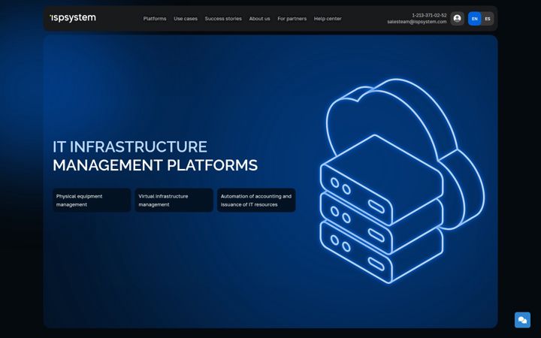The image size is (541, 338).
Task: Open the live chat widget
Action: 522,320
